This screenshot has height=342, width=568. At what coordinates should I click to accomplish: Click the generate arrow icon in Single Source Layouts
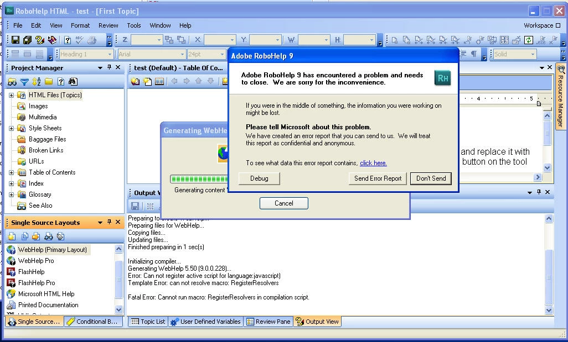[x=36, y=236]
